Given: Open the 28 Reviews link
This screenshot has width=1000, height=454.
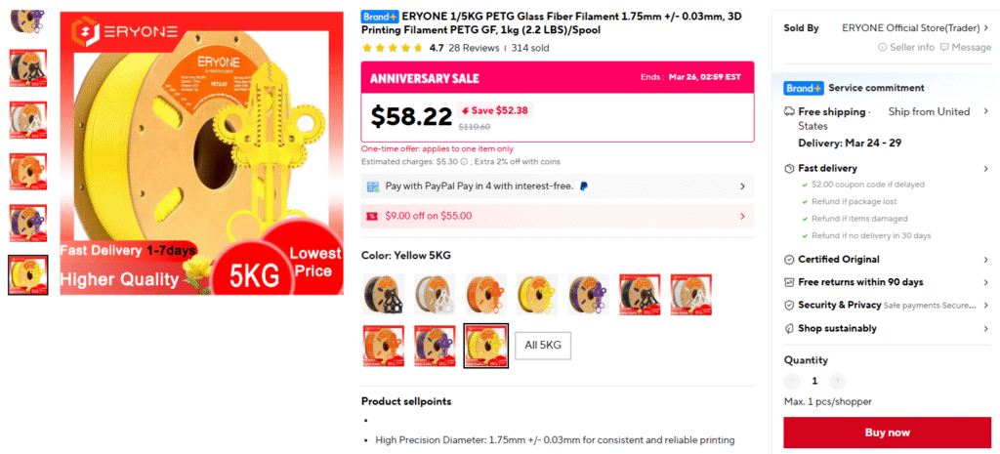Looking at the screenshot, I should tap(474, 48).
